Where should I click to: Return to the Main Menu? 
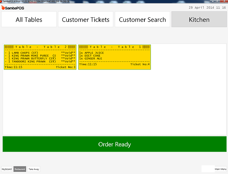click(x=220, y=169)
